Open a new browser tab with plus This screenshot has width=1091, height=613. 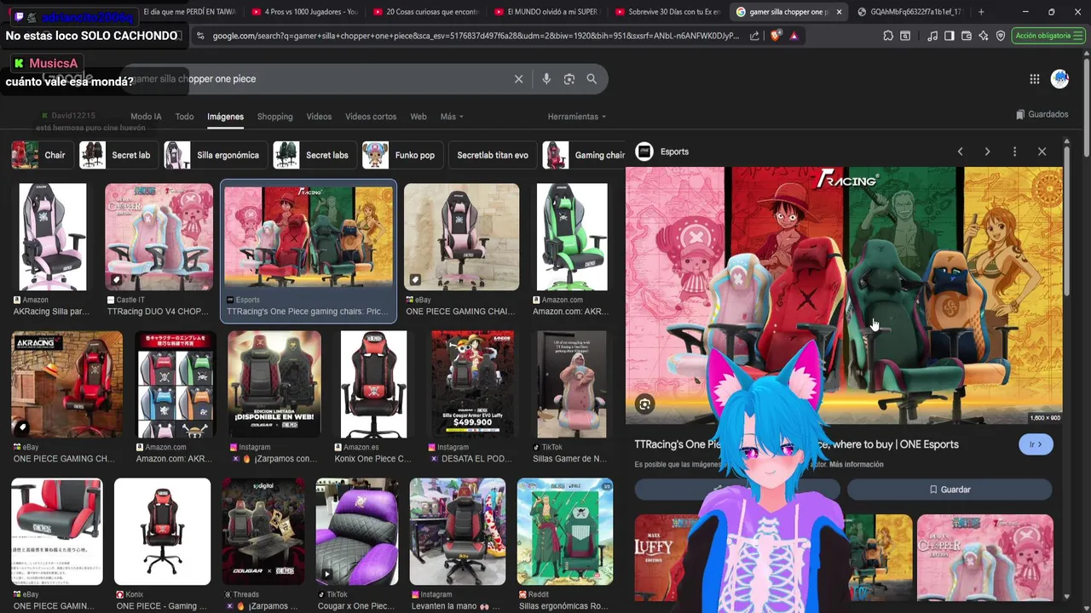coord(981,12)
